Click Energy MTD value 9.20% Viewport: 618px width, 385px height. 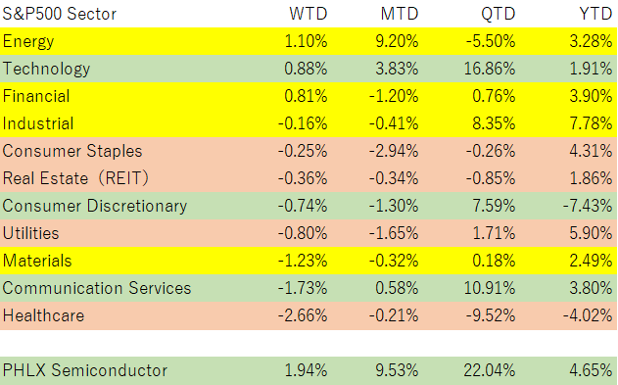[397, 41]
